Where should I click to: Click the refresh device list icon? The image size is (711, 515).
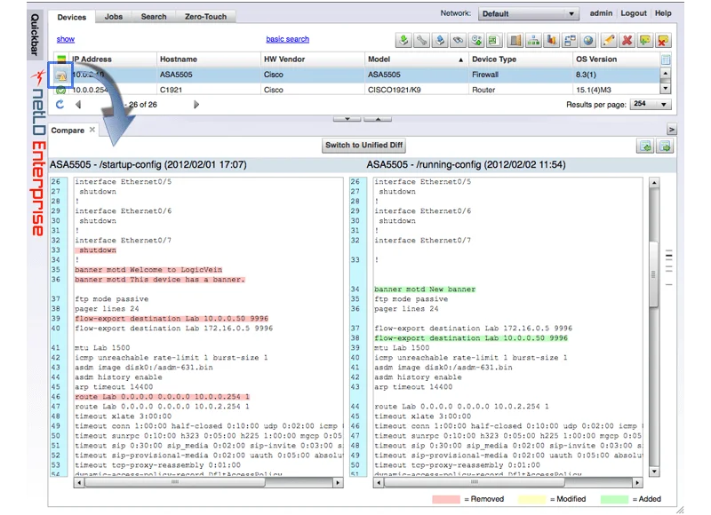[60, 105]
